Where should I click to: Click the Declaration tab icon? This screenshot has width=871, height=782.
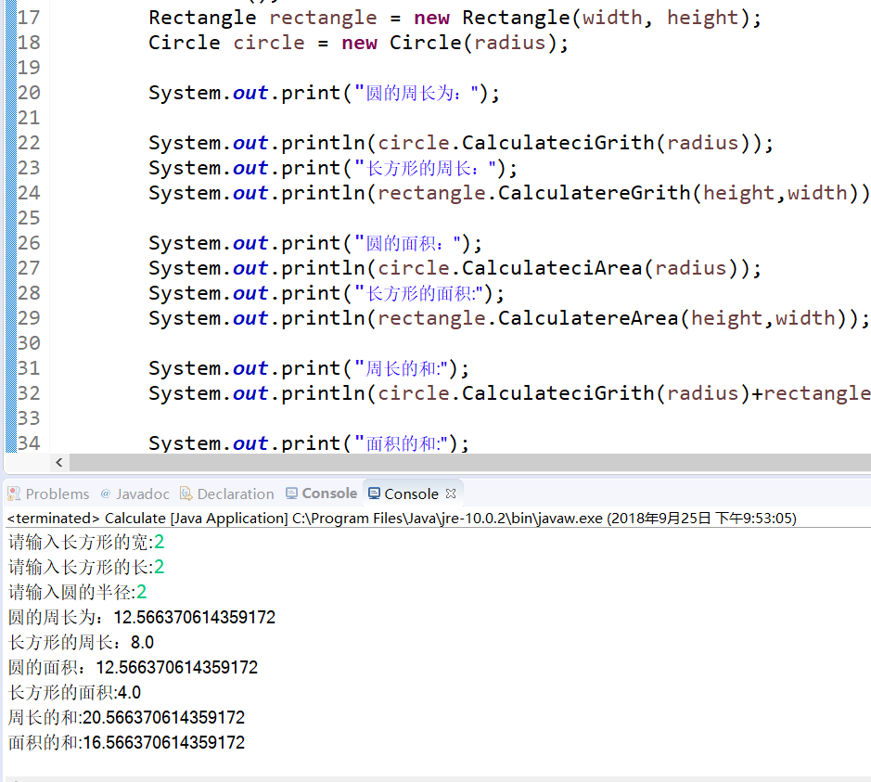tap(186, 494)
